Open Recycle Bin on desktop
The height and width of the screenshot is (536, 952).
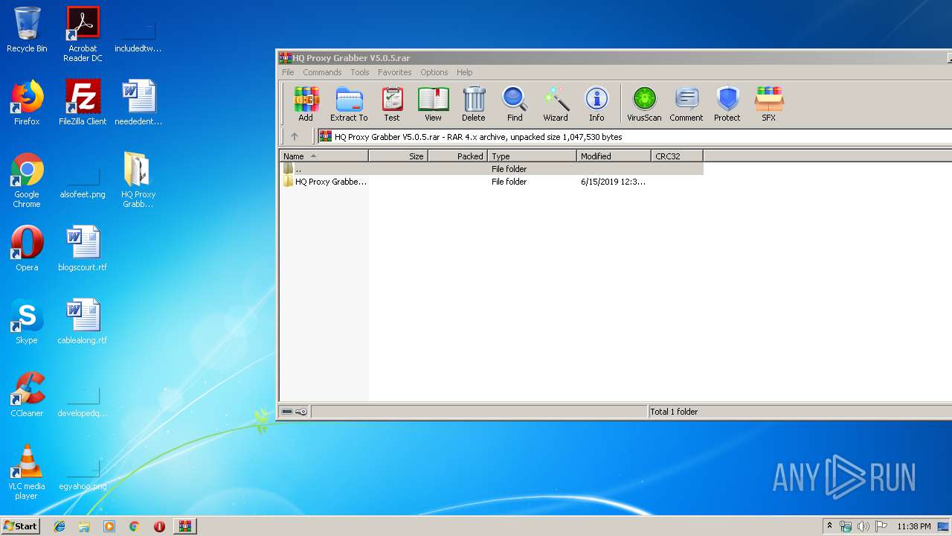pos(27,30)
